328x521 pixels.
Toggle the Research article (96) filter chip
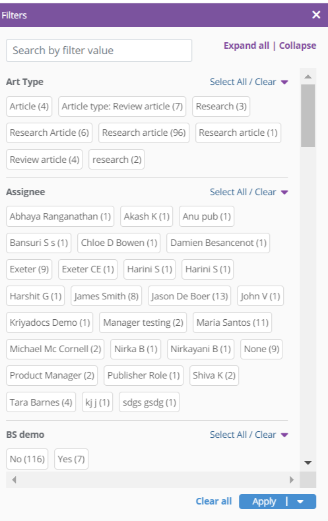click(x=144, y=133)
